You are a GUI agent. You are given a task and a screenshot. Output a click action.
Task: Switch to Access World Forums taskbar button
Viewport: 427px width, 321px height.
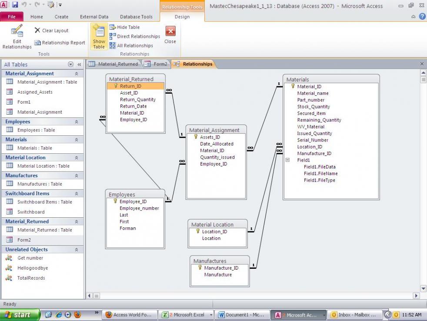[x=130, y=315]
